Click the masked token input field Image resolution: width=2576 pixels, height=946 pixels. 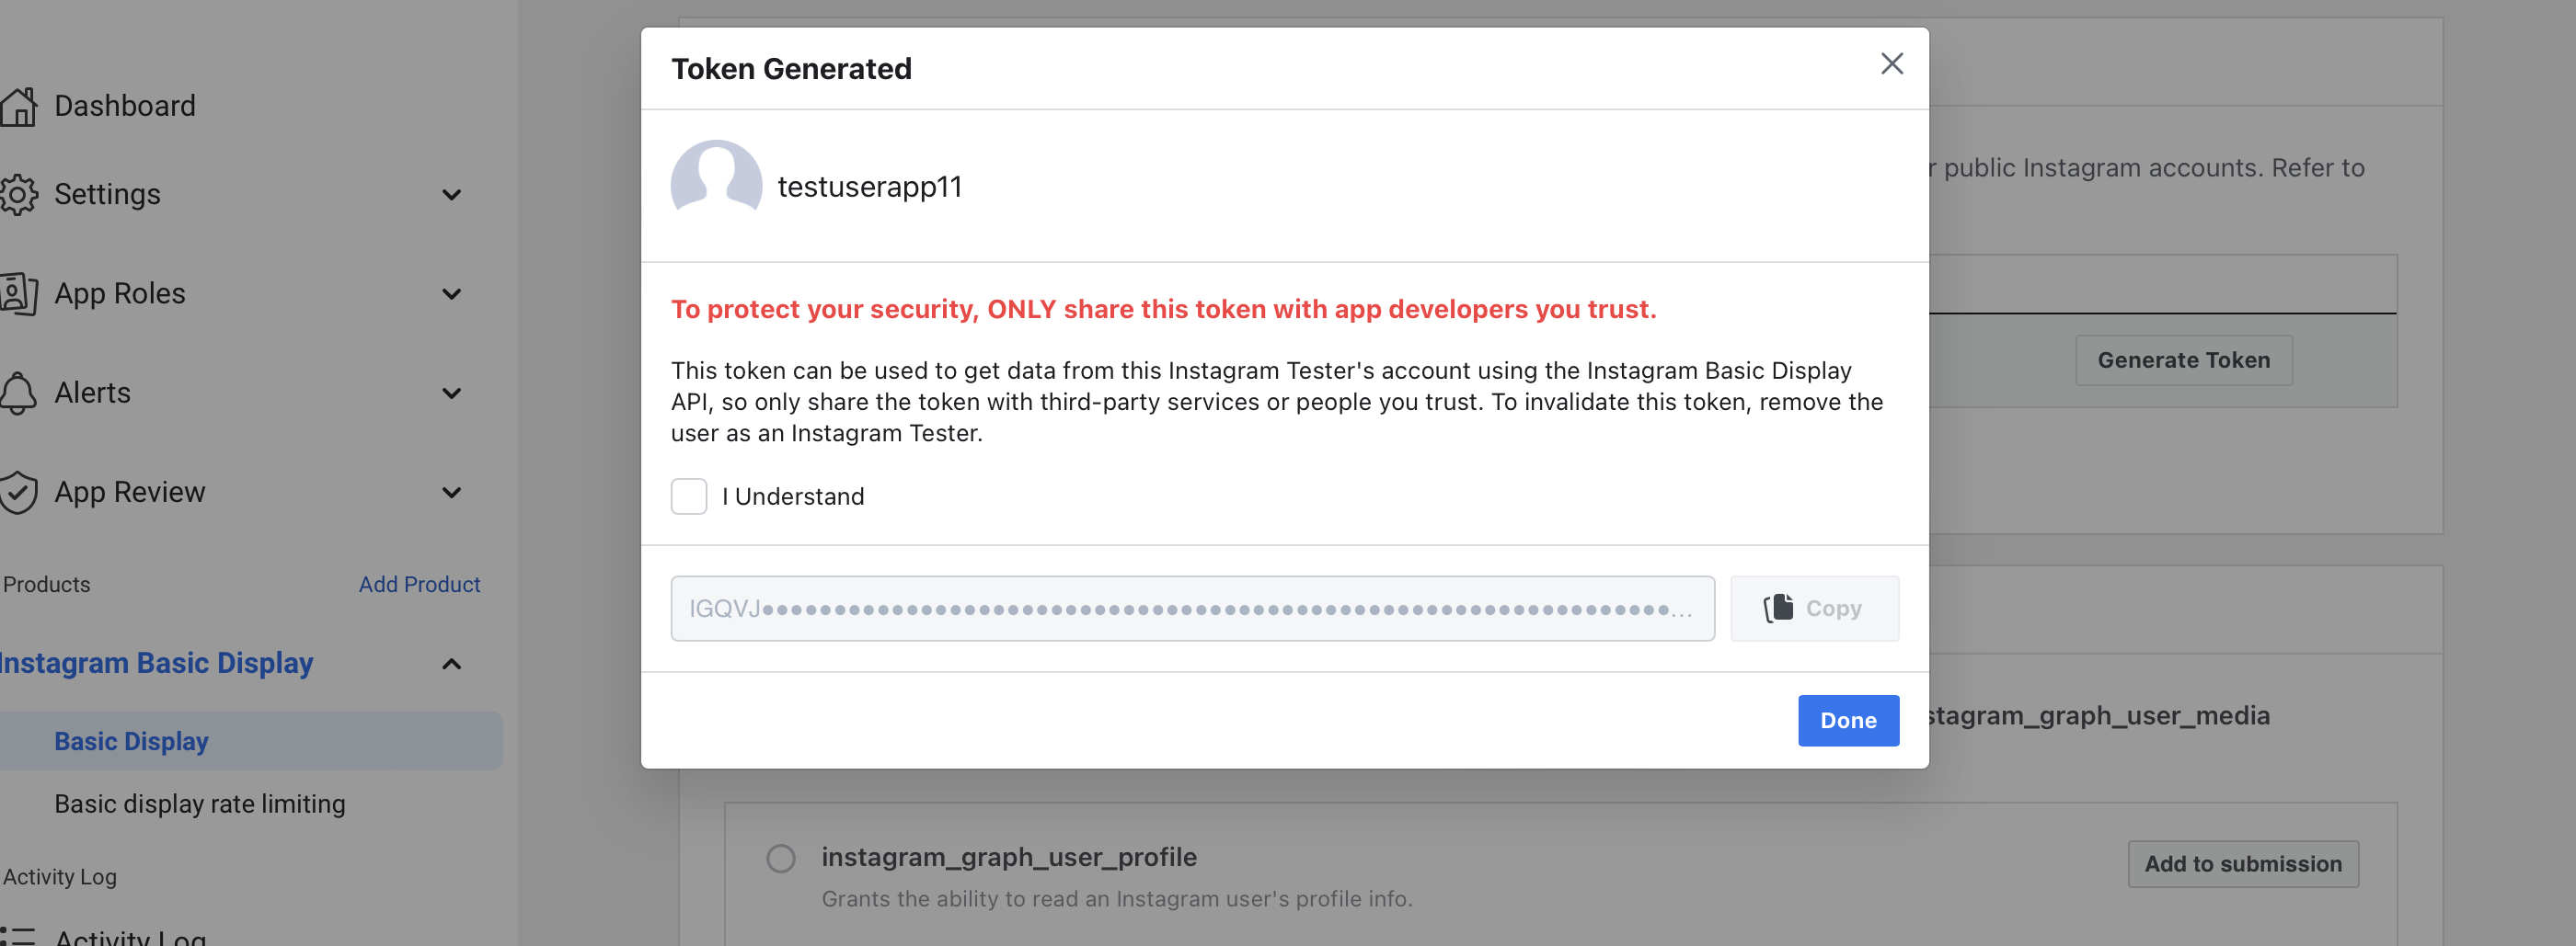coord(1191,609)
